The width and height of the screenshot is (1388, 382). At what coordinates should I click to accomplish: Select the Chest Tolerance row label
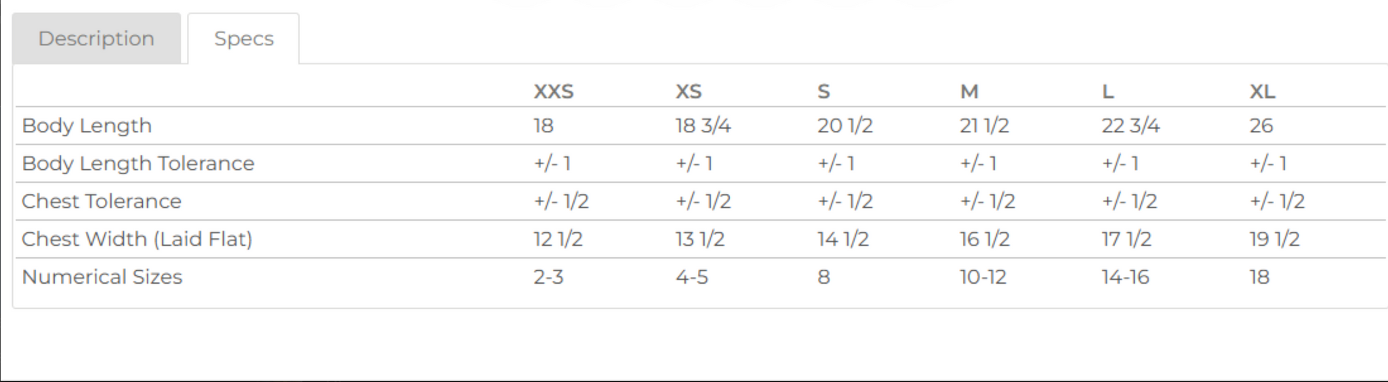(x=102, y=201)
